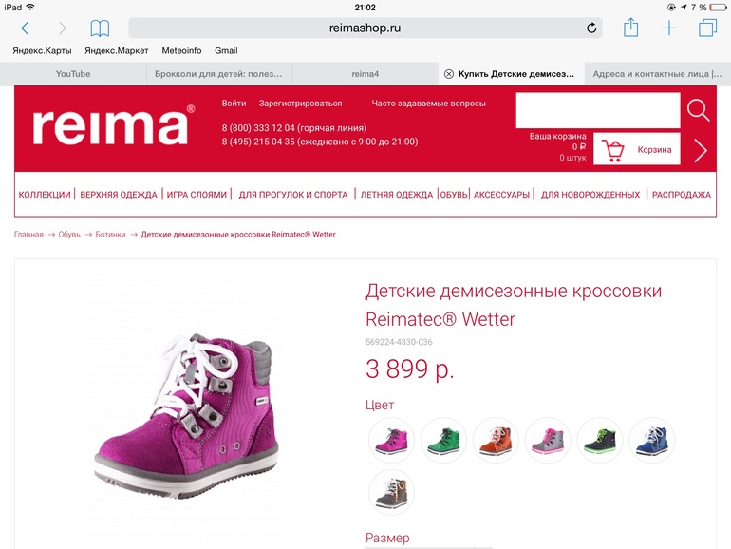Open the Safari share sheet icon
Image resolution: width=731 pixels, height=549 pixels.
[630, 27]
